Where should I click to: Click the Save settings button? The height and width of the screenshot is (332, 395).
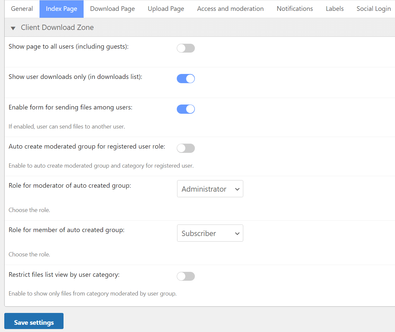[x=34, y=322]
